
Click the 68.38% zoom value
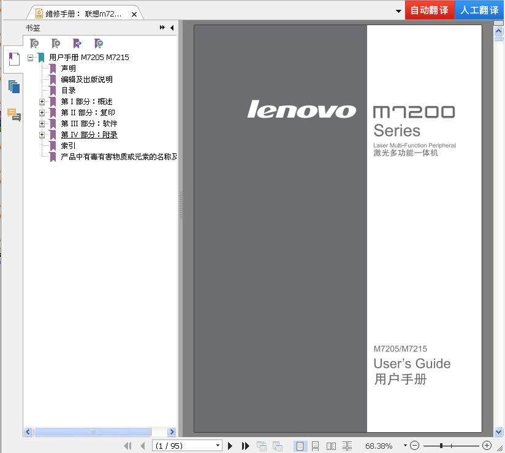(x=379, y=446)
